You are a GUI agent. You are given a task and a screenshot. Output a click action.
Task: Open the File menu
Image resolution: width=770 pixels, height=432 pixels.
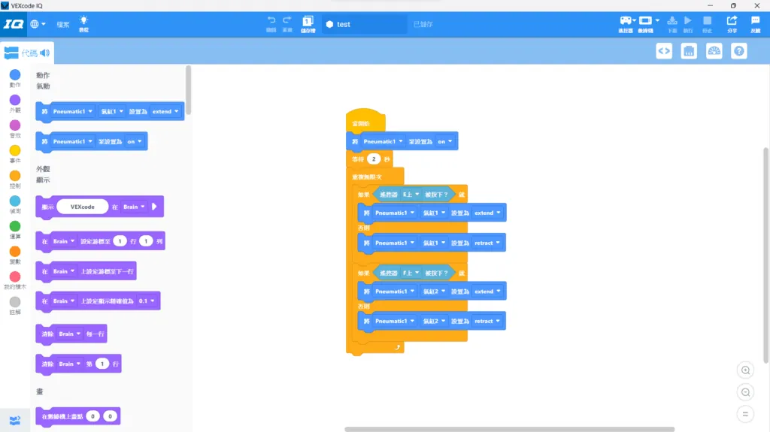(63, 25)
